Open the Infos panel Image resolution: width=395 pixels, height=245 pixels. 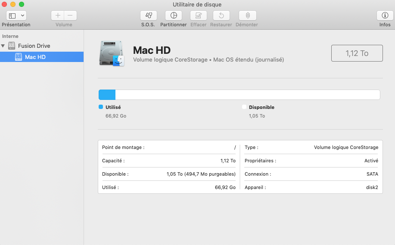tap(385, 16)
